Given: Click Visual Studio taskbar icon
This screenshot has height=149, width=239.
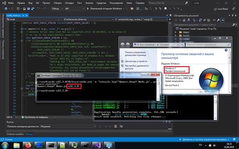Looking at the screenshot, I should (97, 145).
